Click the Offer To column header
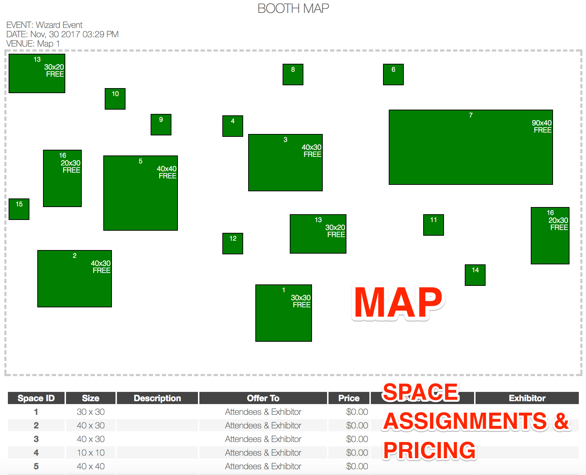 tap(263, 398)
